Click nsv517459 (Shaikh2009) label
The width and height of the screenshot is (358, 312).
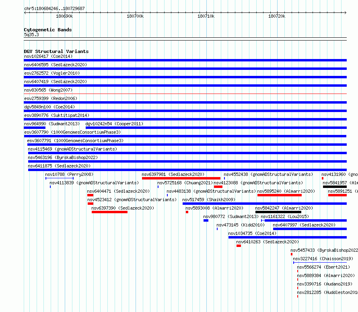[209, 200]
